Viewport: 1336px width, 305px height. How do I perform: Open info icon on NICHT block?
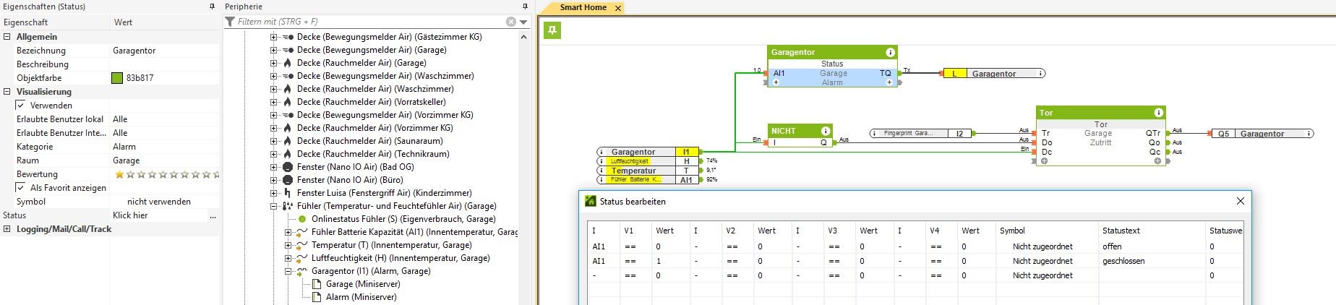point(825,131)
